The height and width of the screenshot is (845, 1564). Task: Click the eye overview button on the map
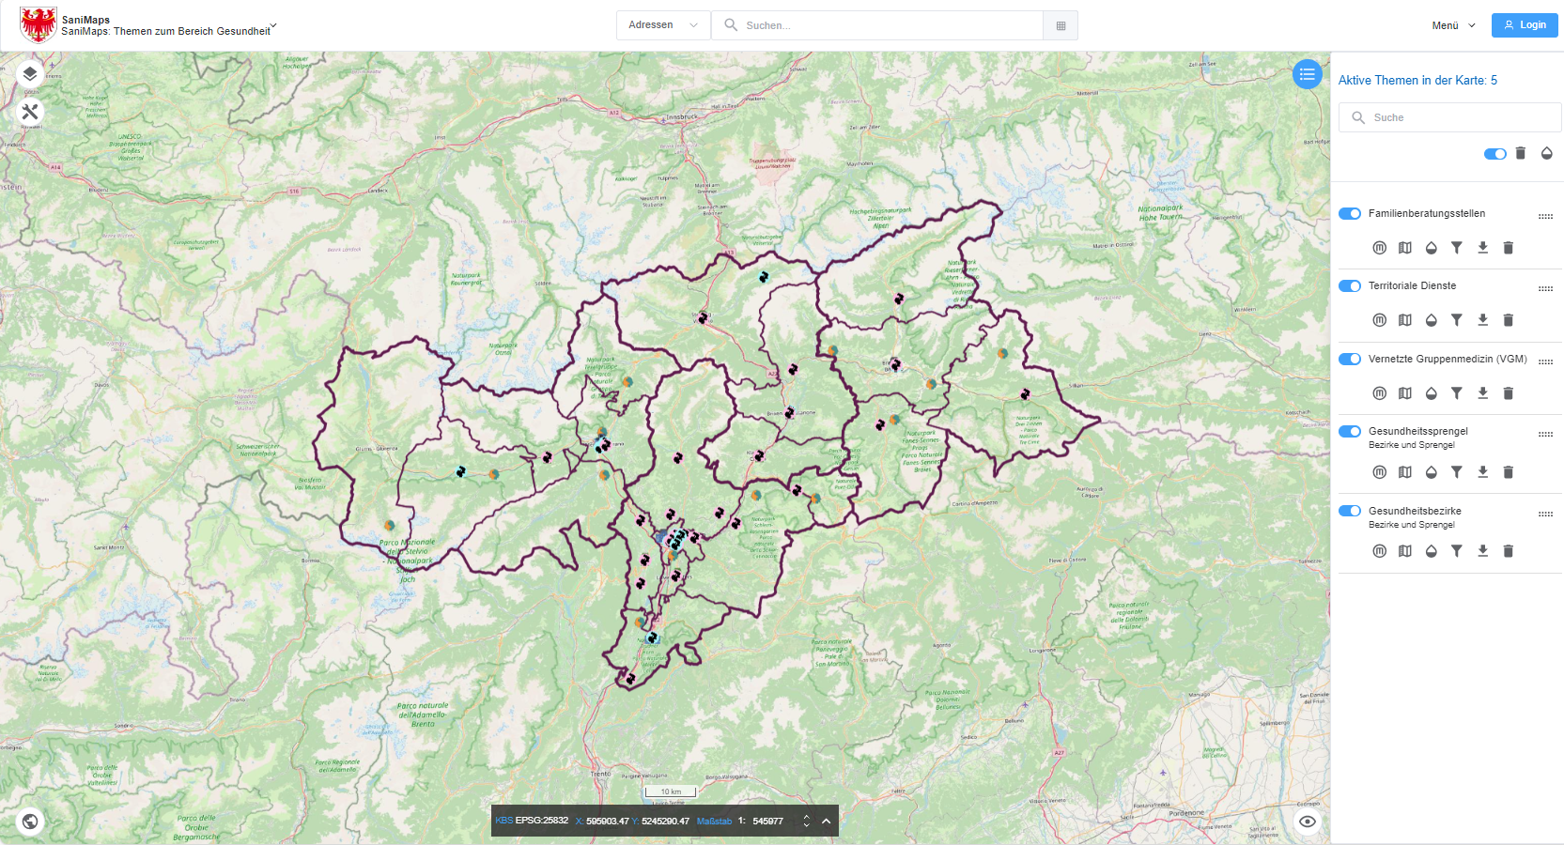click(1307, 822)
